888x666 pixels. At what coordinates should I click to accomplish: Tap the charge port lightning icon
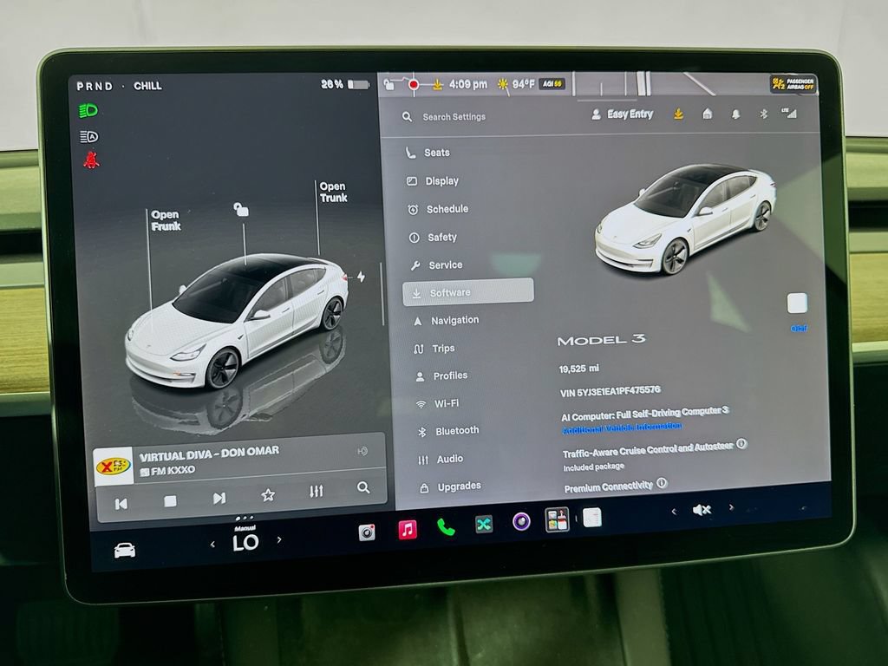[x=361, y=277]
